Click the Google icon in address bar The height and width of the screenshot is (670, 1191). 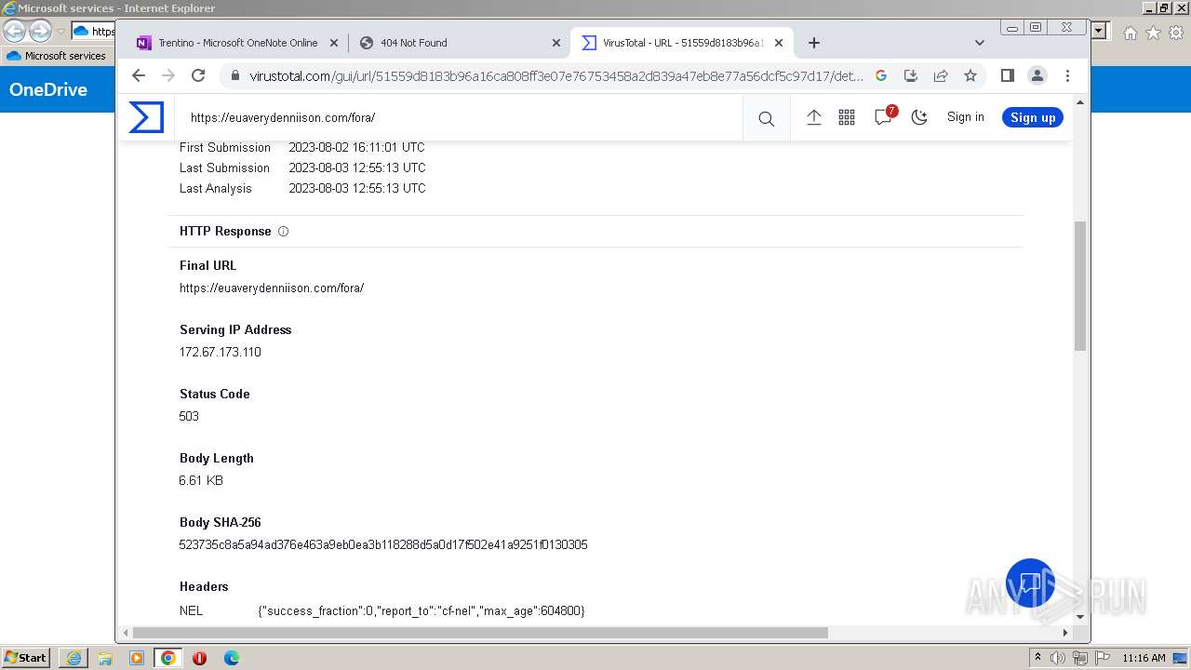881,75
